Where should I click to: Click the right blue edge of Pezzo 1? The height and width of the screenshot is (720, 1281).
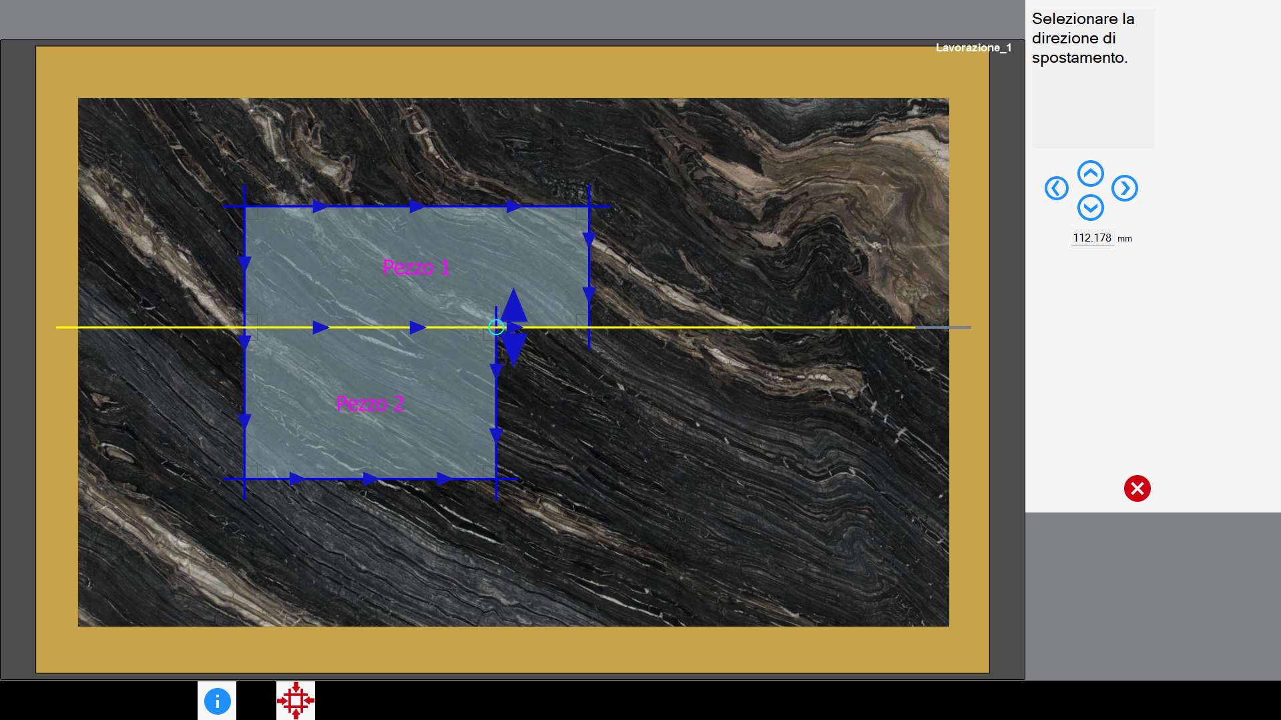click(589, 267)
